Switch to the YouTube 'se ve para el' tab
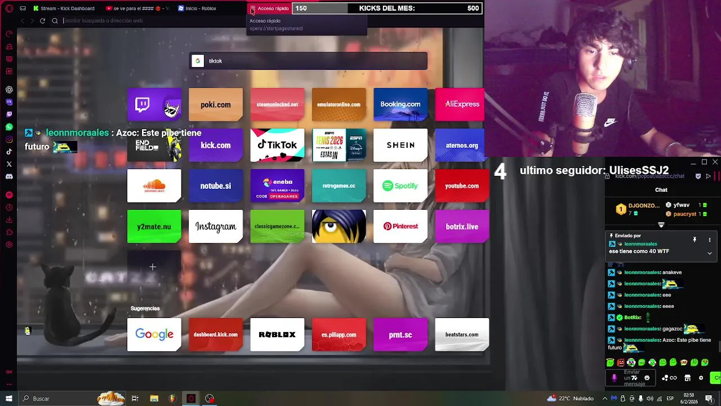 pyautogui.click(x=138, y=8)
